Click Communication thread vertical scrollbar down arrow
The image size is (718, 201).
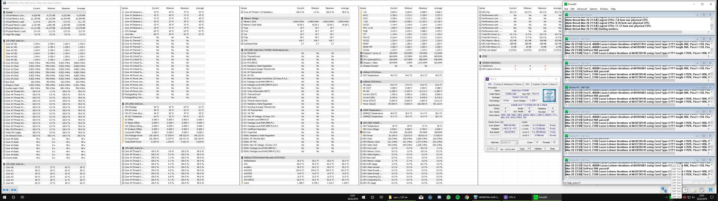(x=712, y=29)
